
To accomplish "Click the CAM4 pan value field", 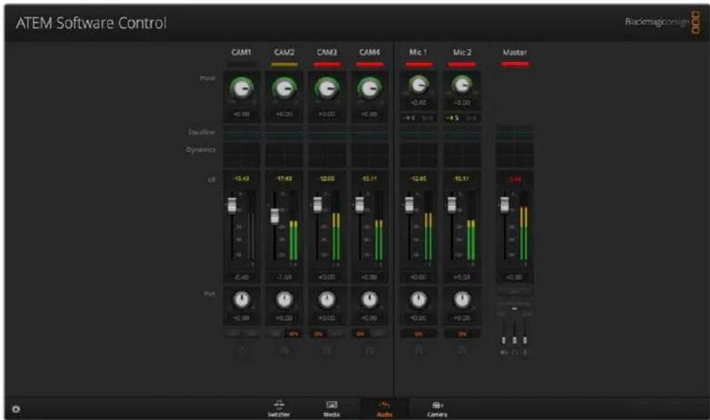I will [370, 318].
